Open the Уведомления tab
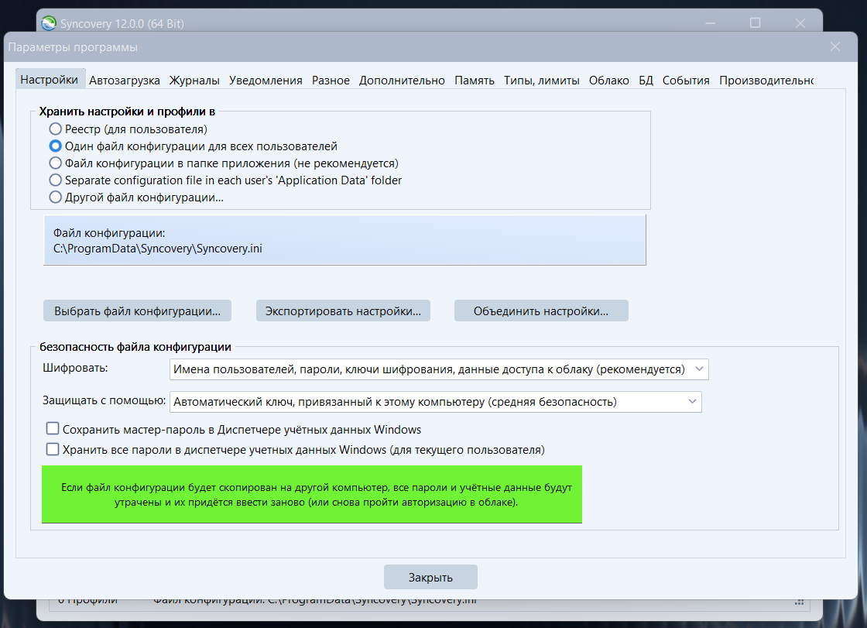Image resolution: width=867 pixels, height=628 pixels. [266, 81]
